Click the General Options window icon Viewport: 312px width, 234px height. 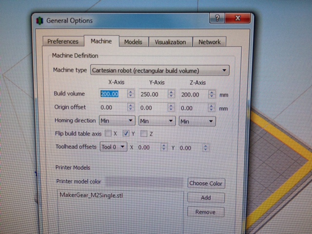tap(40, 20)
